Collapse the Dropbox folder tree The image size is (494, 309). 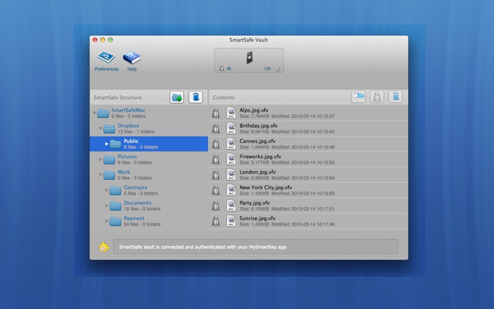coord(101,129)
